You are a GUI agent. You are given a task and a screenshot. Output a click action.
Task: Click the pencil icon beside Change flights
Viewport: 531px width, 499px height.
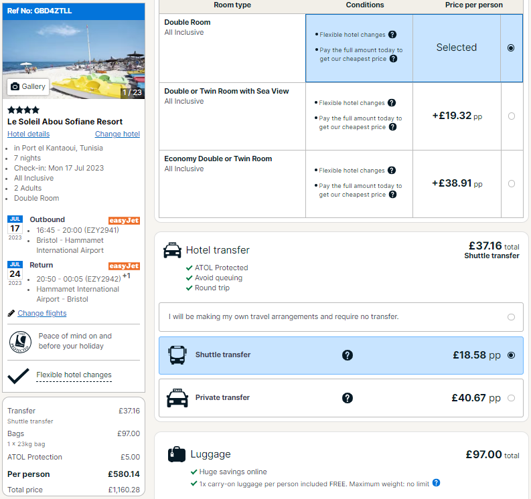tap(11, 313)
